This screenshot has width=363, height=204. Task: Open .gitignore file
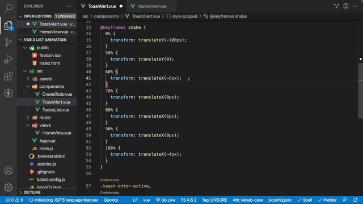(x=45, y=172)
